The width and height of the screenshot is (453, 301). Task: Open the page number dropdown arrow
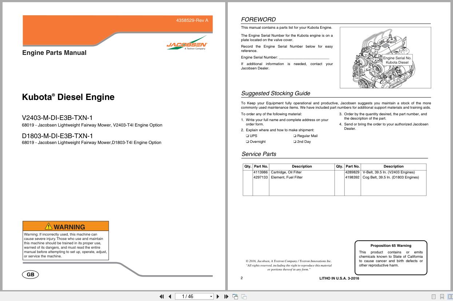[x=211, y=297]
